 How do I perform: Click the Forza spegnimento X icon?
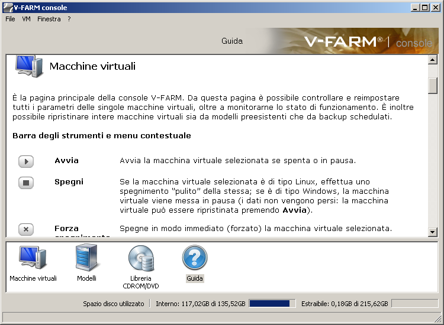tap(26, 229)
